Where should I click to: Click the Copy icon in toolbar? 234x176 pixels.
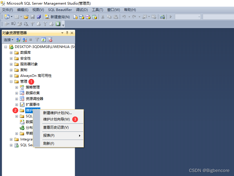tap(109, 17)
